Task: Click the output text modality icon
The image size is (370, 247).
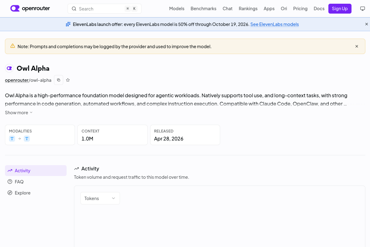Action: 27,139
